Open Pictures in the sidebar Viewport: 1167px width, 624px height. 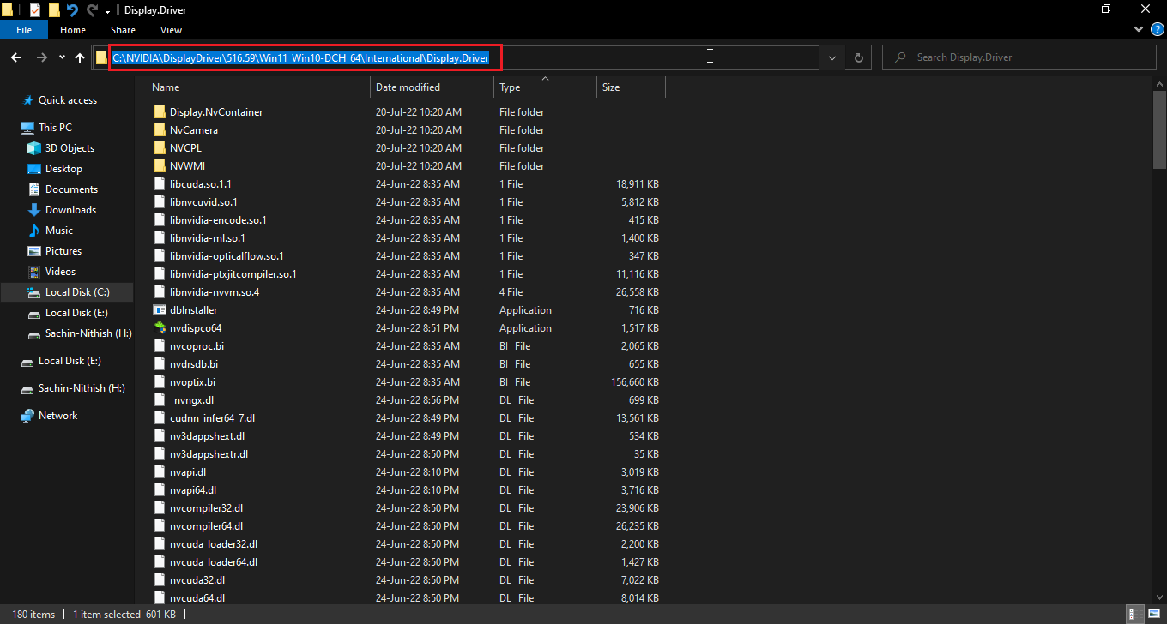pyautogui.click(x=63, y=251)
